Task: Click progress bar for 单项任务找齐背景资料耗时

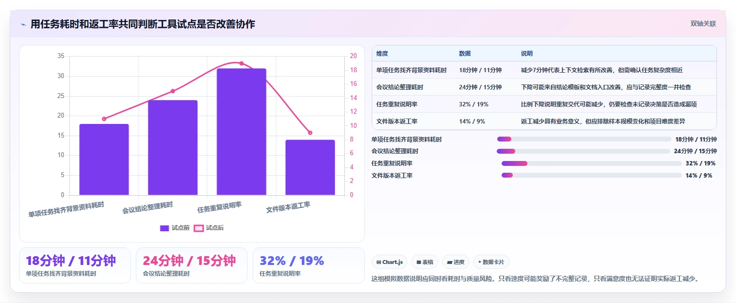Action: [584, 139]
